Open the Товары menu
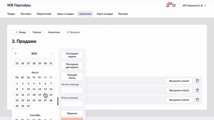The height and width of the screenshot is (120, 214). pos(11,14)
